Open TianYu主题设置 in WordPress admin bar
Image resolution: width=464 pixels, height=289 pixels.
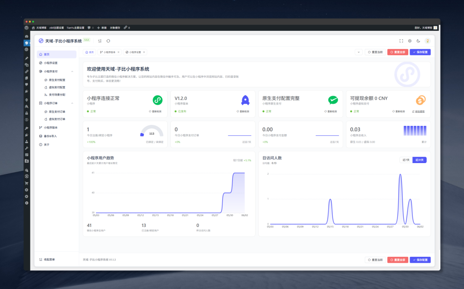(x=76, y=28)
